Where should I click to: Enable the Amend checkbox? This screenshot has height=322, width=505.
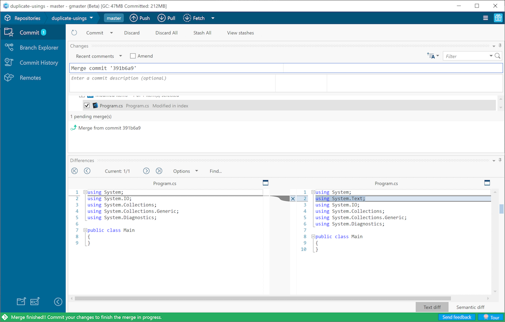coord(133,56)
